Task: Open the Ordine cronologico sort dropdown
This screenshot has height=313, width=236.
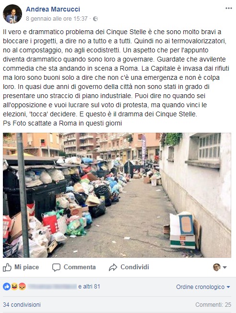Action: coord(203,287)
